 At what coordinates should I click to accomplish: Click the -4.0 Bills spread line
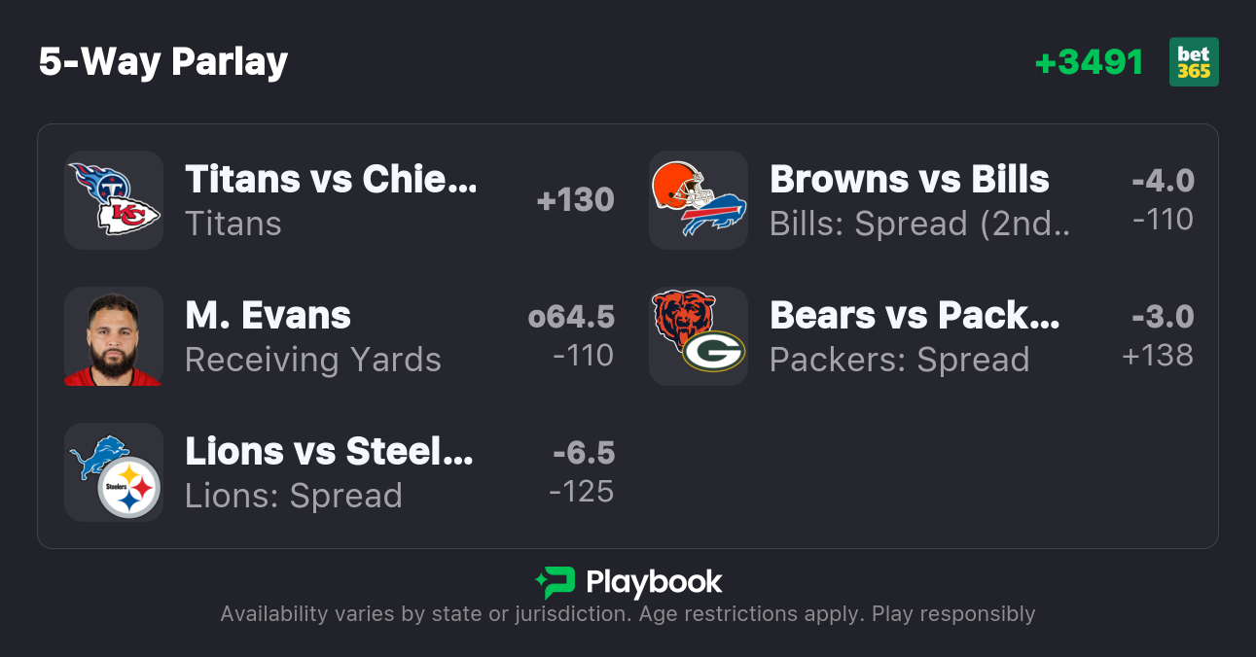point(1163,181)
